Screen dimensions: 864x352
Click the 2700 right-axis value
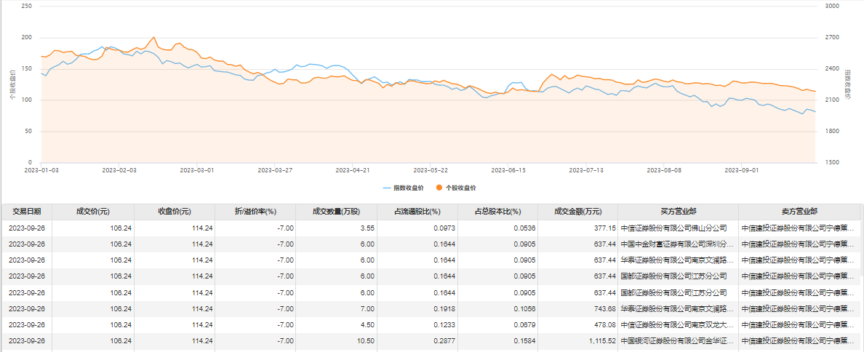coord(832,38)
